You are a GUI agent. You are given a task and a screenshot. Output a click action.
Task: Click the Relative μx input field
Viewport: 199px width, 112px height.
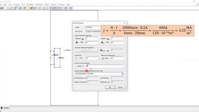pyautogui.click(x=92, y=38)
